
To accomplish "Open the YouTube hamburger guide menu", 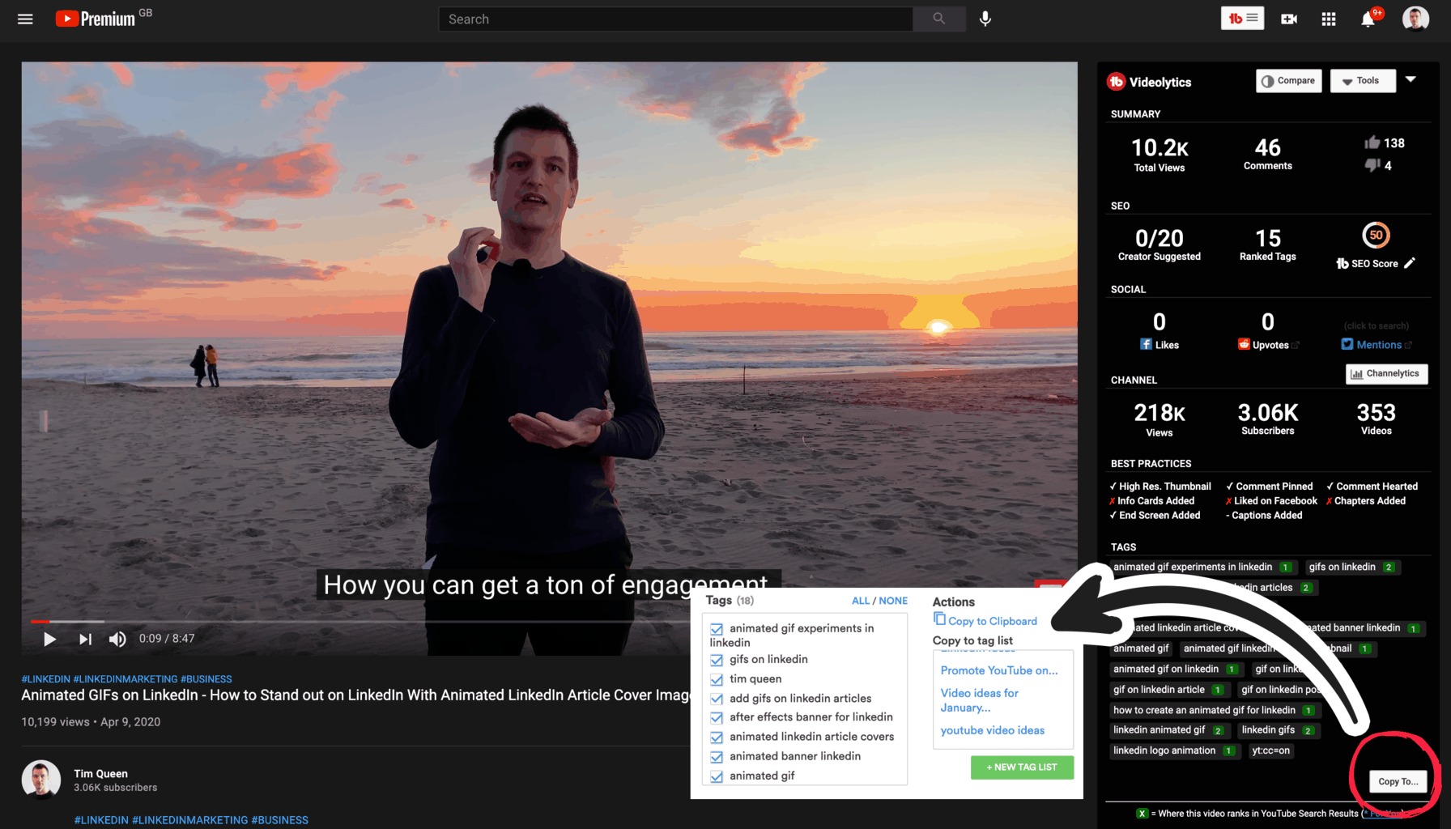I will [x=25, y=19].
